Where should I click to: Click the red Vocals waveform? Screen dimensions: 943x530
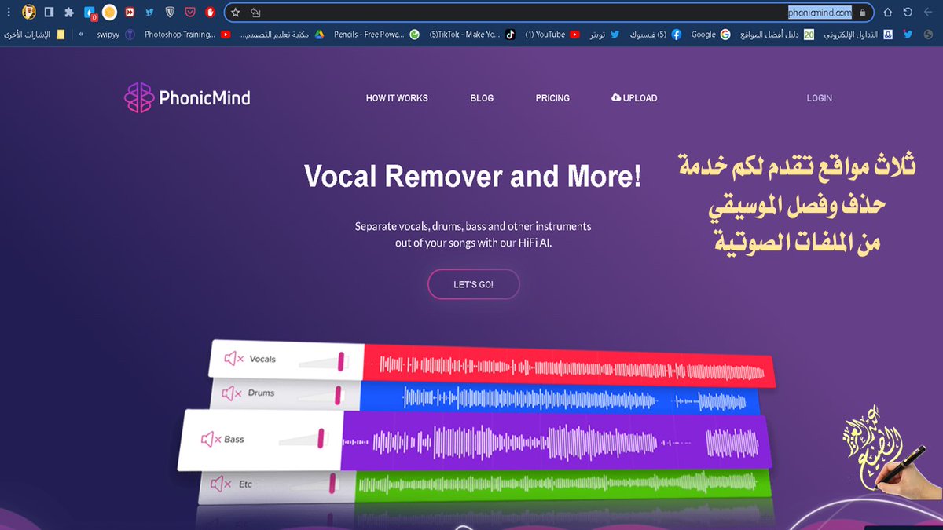(x=570, y=367)
